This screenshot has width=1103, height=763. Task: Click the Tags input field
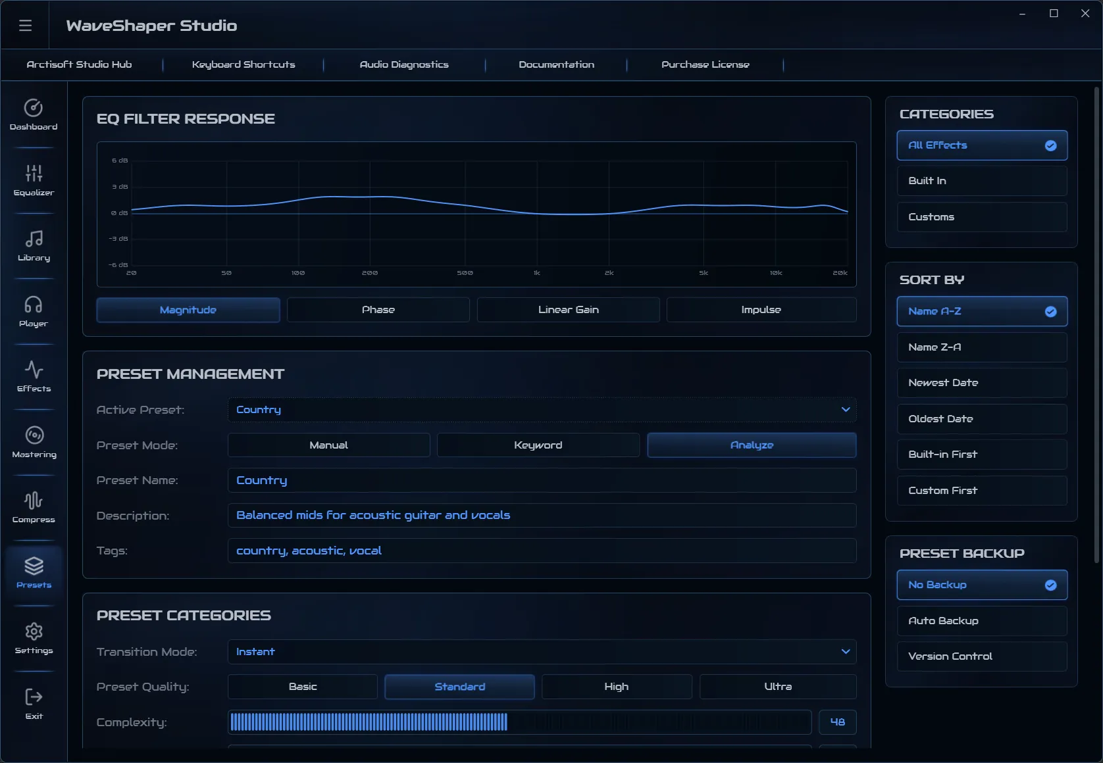[542, 551]
